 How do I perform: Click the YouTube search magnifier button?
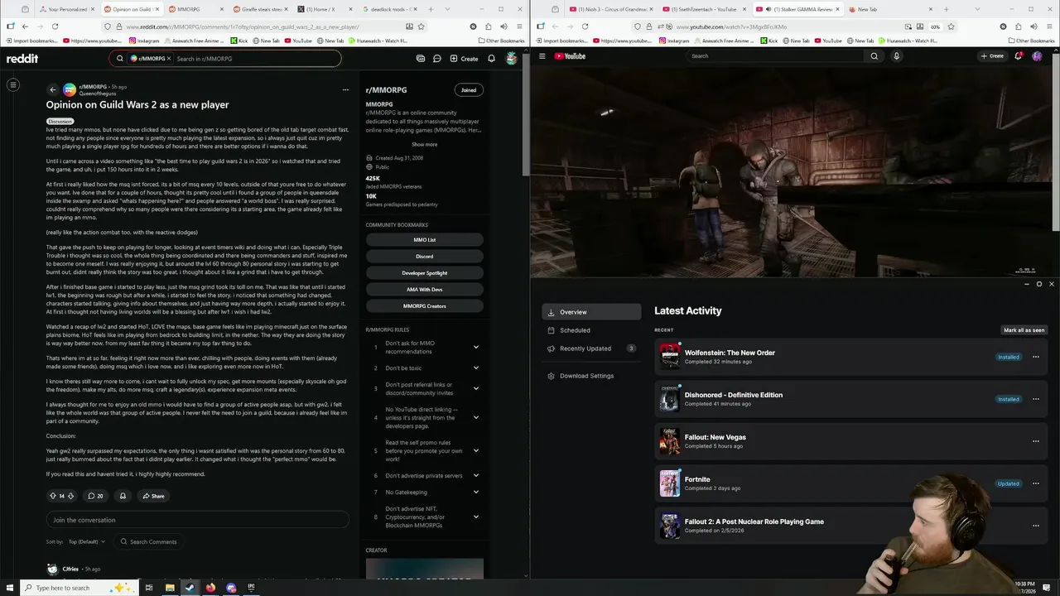click(874, 56)
